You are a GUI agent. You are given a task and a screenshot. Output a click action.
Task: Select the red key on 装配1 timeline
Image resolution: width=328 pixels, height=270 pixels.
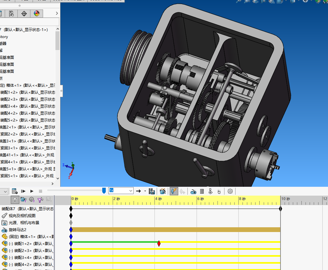[159, 243]
